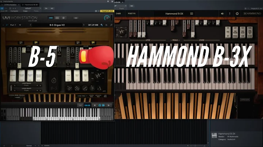
Task: Open Hammond B-3X settings gear
Action: (x=237, y=14)
